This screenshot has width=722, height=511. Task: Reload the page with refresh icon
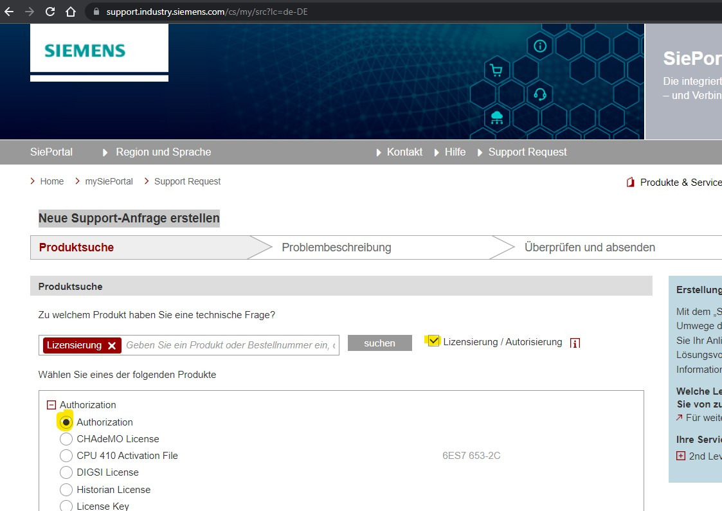pyautogui.click(x=50, y=12)
